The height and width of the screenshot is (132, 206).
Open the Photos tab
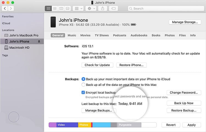coord(170,35)
